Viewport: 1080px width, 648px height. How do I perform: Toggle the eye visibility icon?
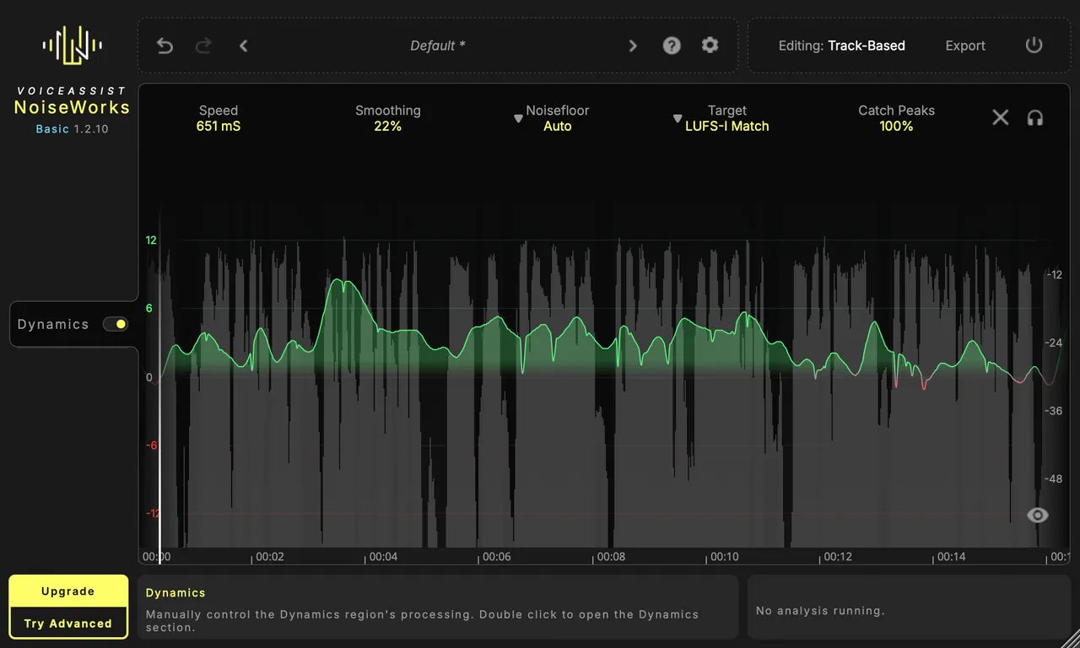click(x=1038, y=516)
